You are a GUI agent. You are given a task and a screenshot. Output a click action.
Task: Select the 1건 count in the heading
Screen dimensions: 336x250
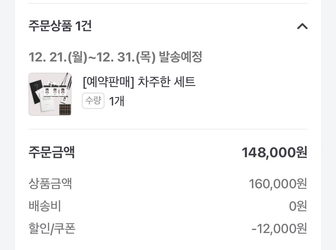[83, 26]
